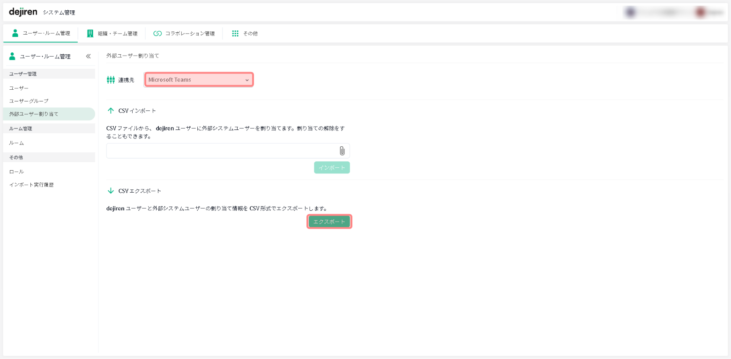Image resolution: width=731 pixels, height=359 pixels.
Task: Click the CSVインポート up-arrow icon
Action: [111, 111]
